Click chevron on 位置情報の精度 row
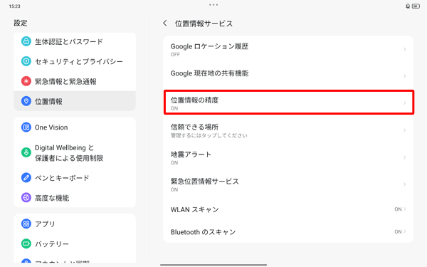Image resolution: width=427 pixels, height=267 pixels. 405,103
